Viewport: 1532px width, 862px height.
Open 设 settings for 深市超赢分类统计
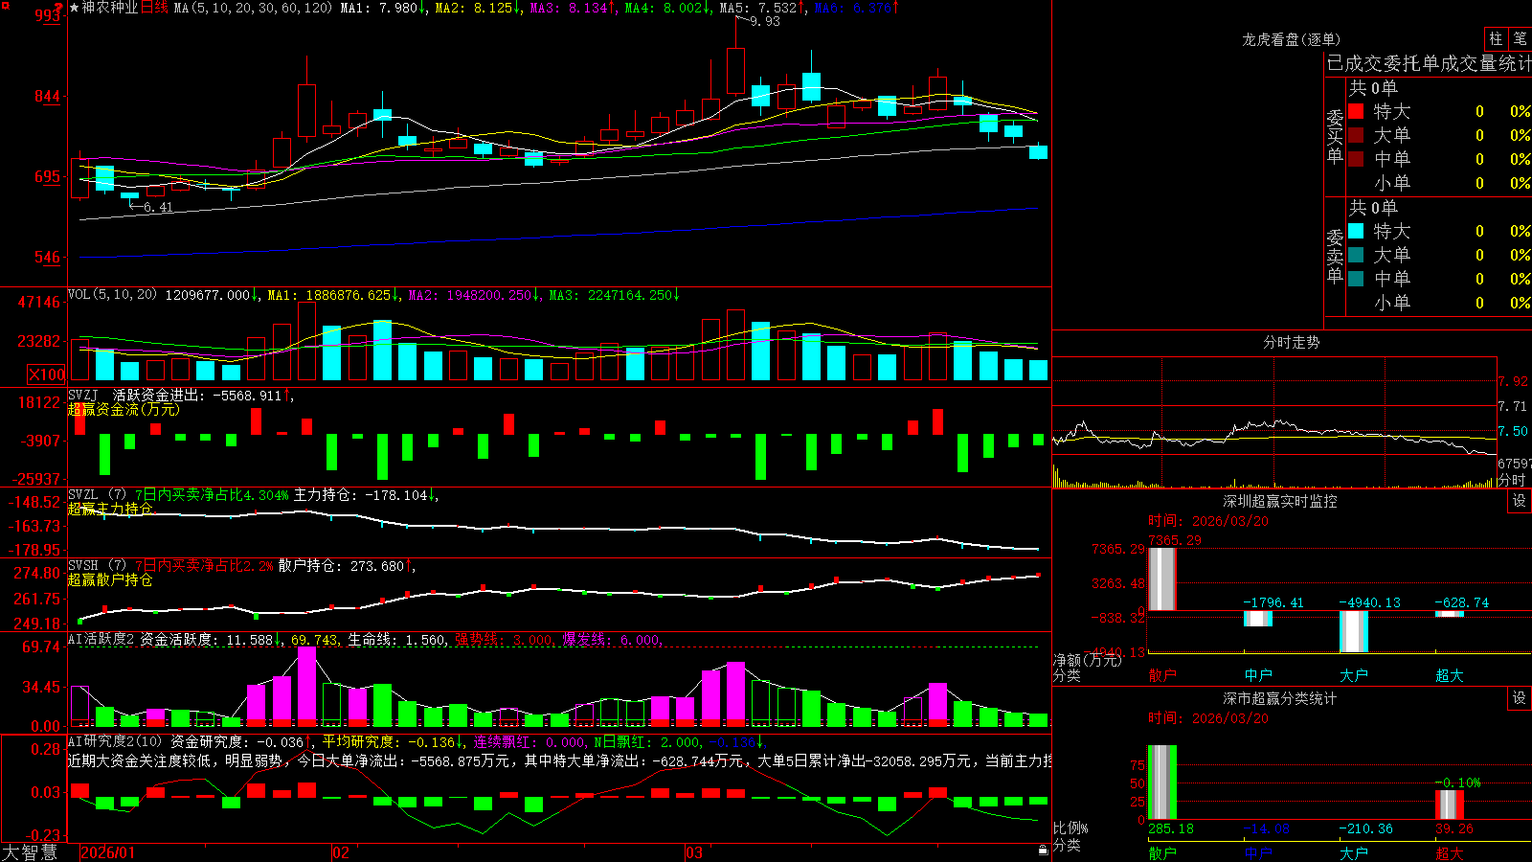[1520, 698]
